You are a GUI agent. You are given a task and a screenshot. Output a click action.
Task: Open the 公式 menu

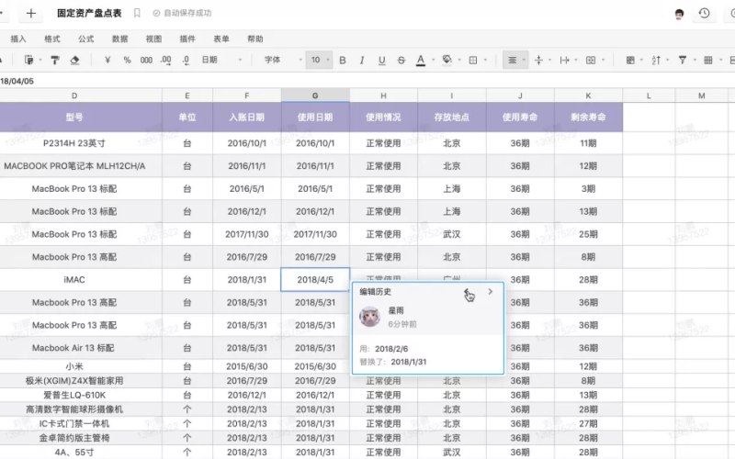pos(85,39)
